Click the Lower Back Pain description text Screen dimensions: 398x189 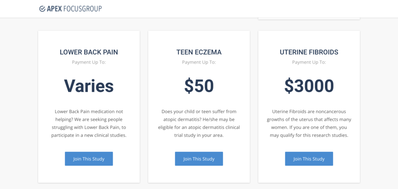pyautogui.click(x=89, y=123)
